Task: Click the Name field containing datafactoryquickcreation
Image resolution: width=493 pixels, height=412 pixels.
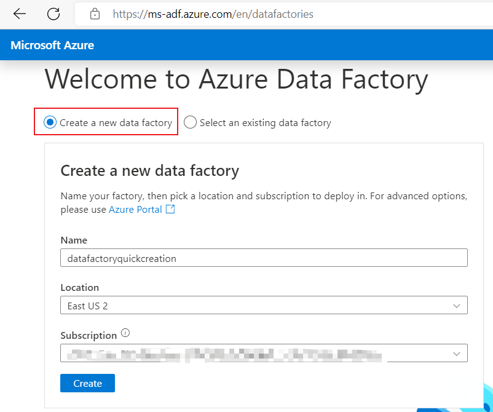Action: (264, 258)
